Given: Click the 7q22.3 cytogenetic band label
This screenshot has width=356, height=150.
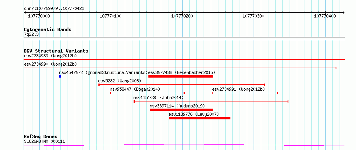Looking at the screenshot, I should 31,35.
